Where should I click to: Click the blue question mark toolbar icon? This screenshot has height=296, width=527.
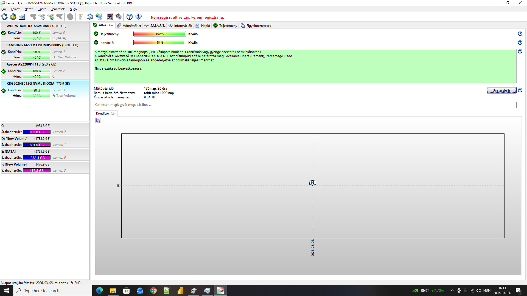130,17
